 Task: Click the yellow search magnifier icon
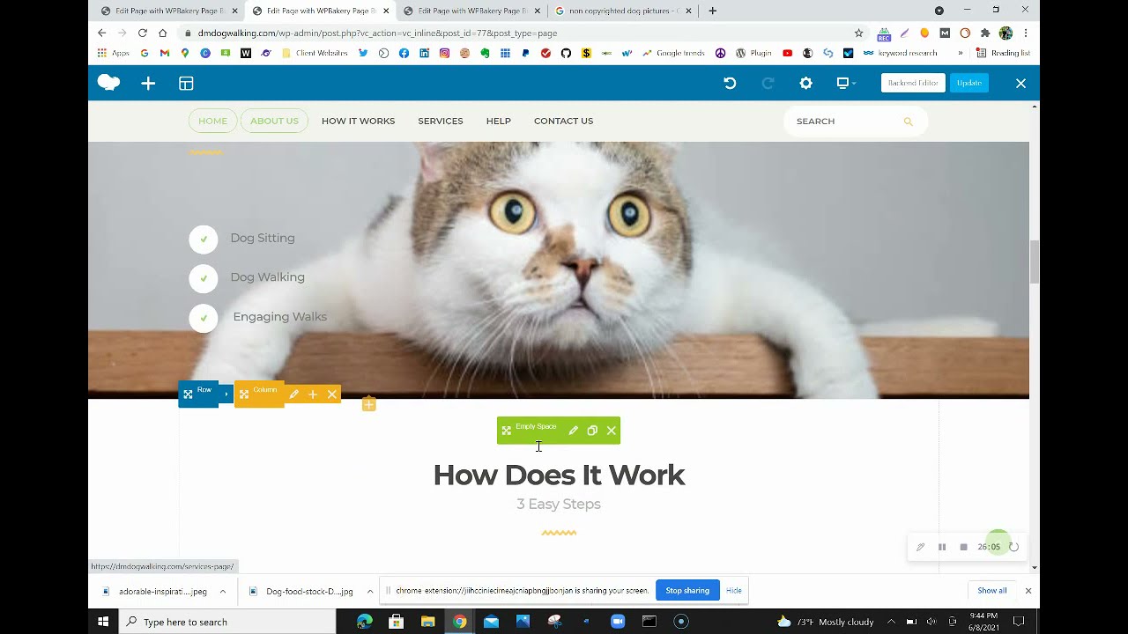[908, 122]
